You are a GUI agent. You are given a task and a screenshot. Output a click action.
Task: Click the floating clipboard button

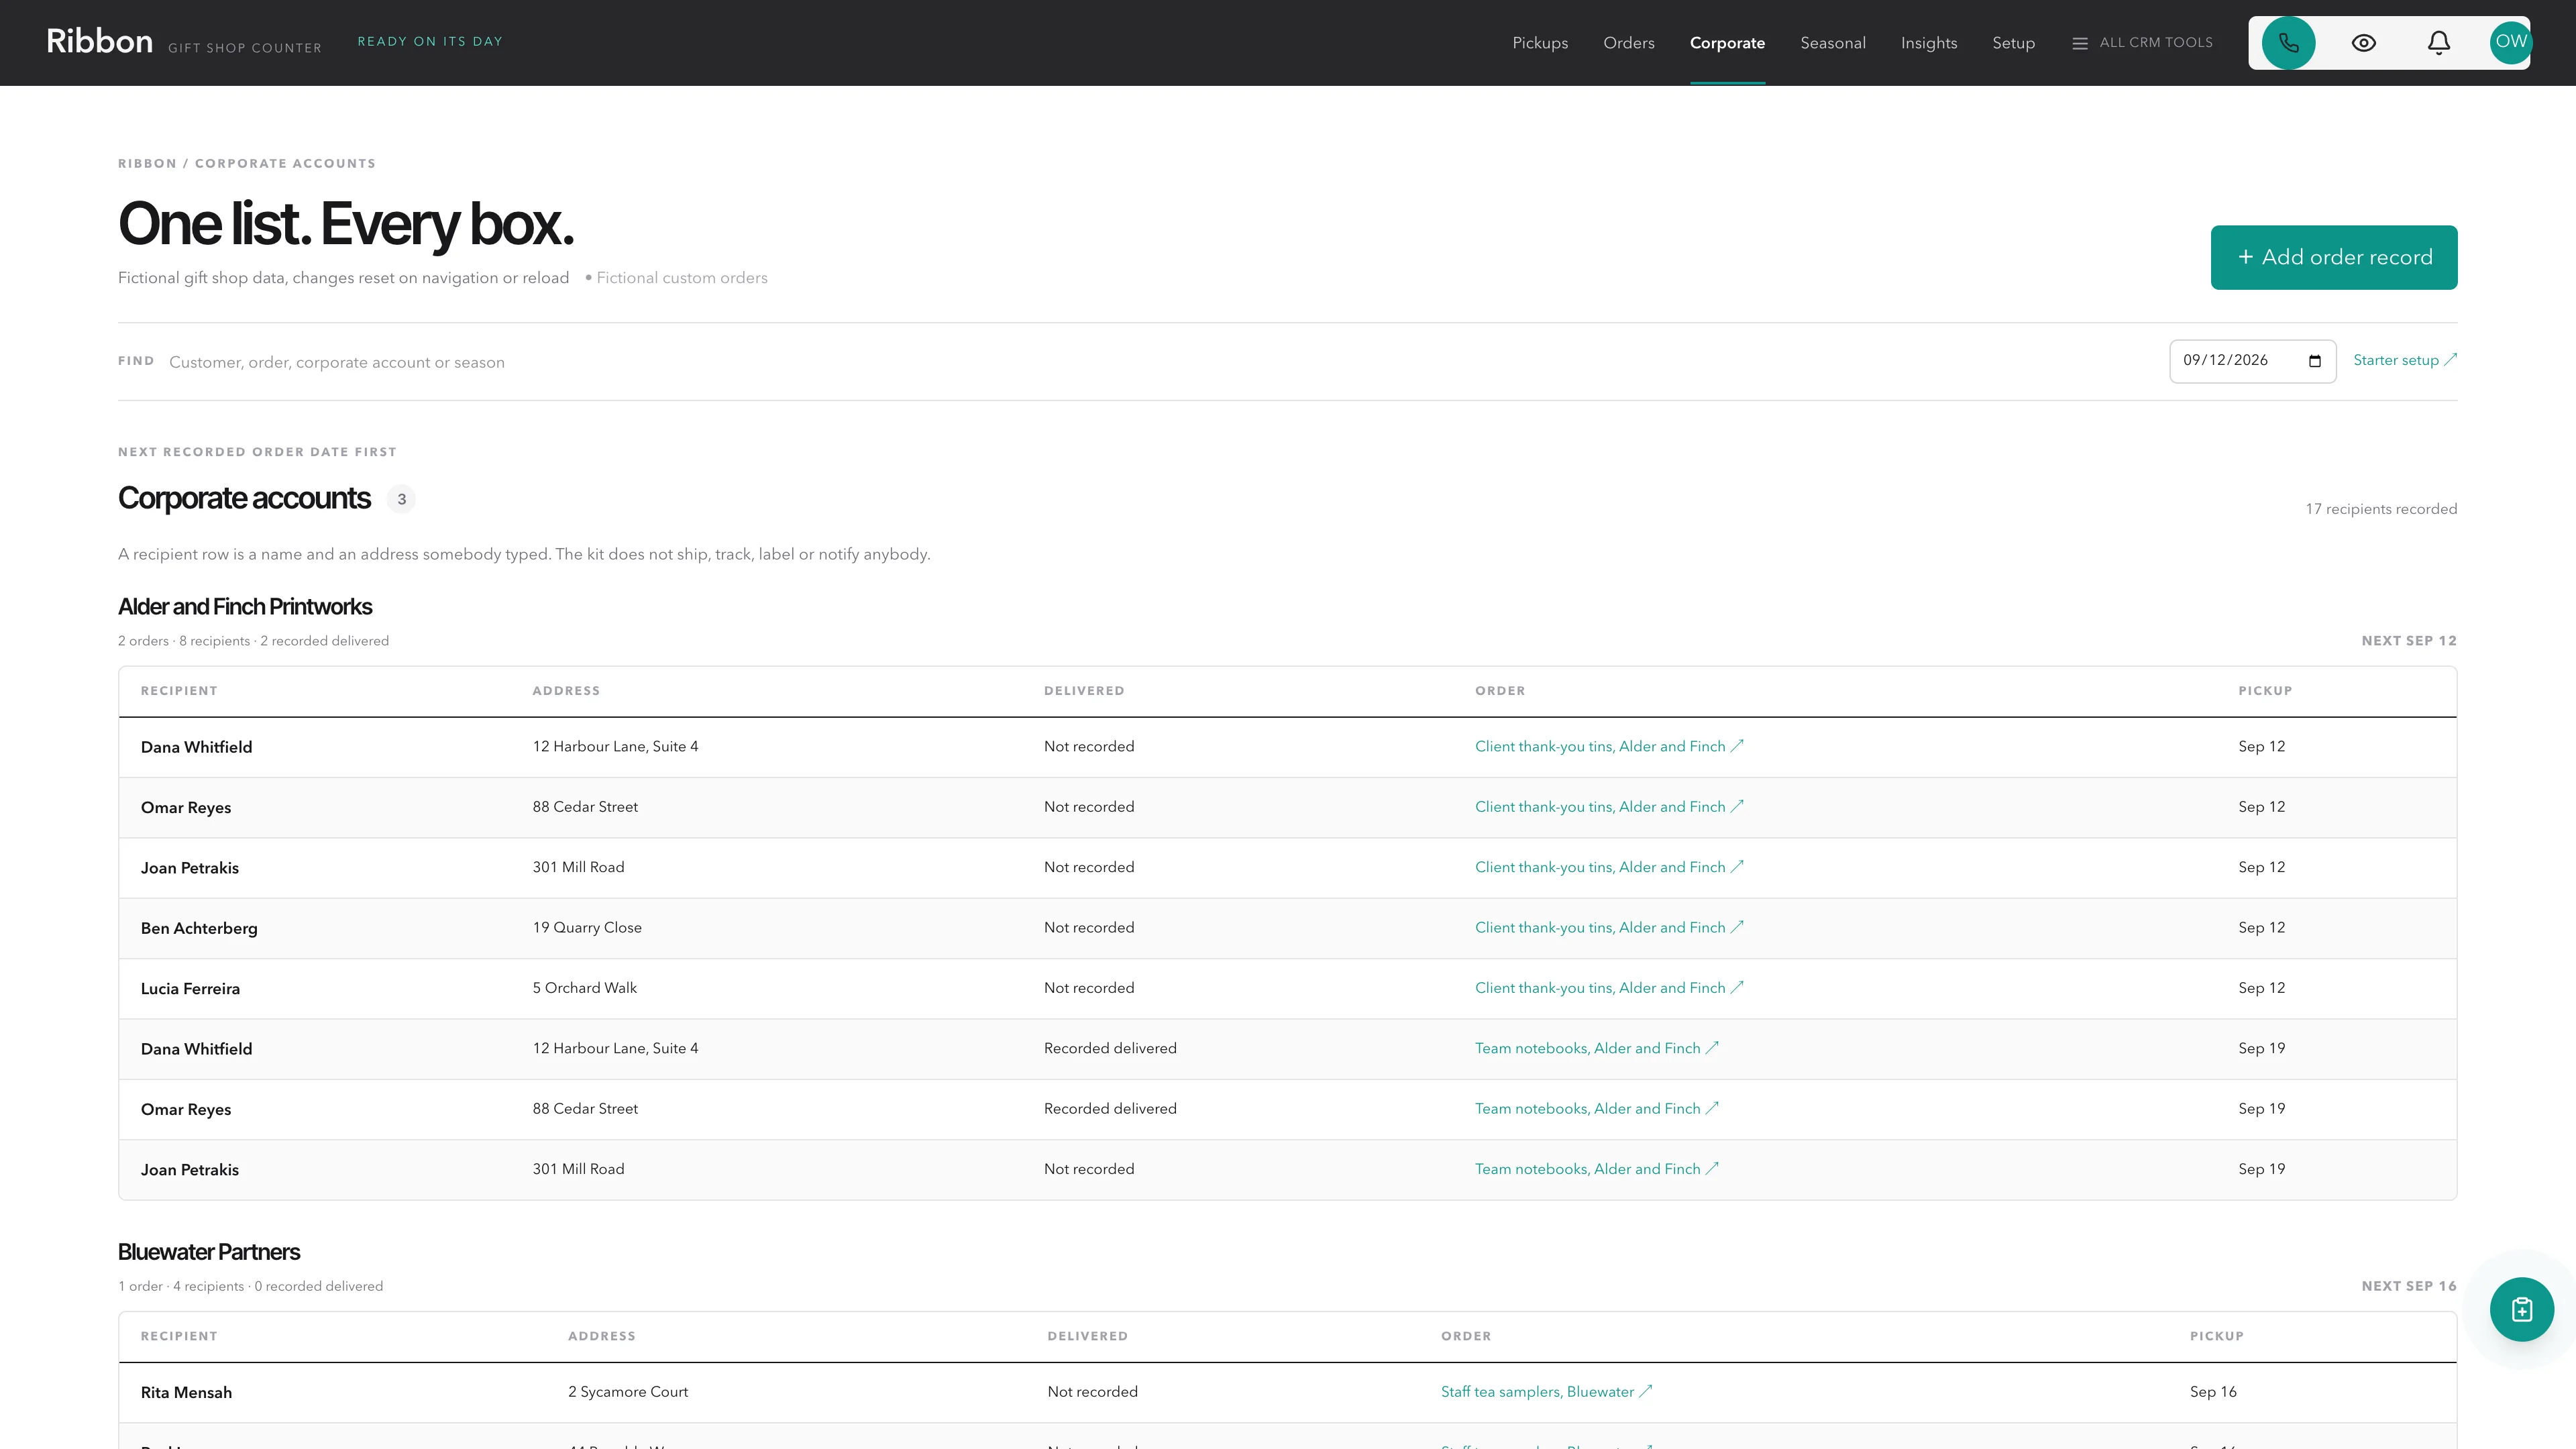[x=2521, y=1309]
